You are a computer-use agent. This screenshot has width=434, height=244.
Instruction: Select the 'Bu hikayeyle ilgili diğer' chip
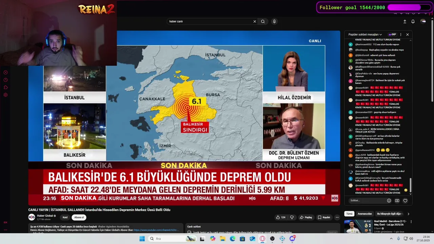pyautogui.click(x=389, y=214)
